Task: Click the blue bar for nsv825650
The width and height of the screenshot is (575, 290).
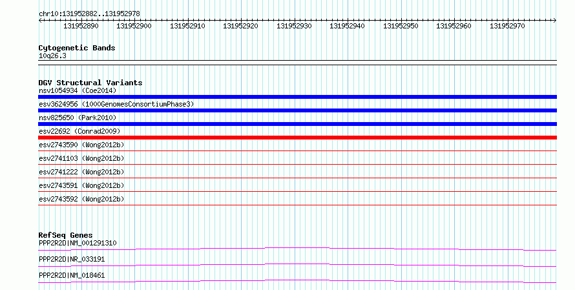Action: click(297, 124)
